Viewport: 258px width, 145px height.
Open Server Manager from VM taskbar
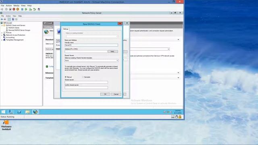tap(11, 112)
